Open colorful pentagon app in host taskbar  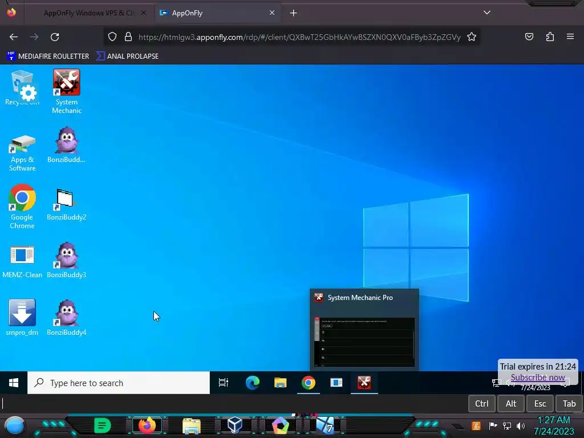(280, 426)
